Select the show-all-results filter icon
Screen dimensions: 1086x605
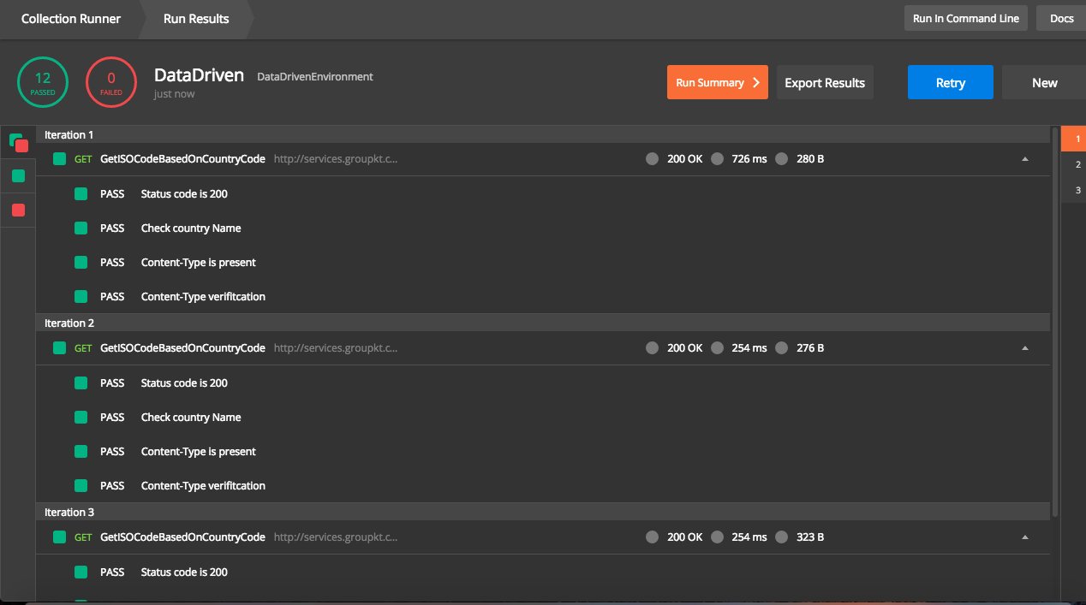[x=18, y=142]
